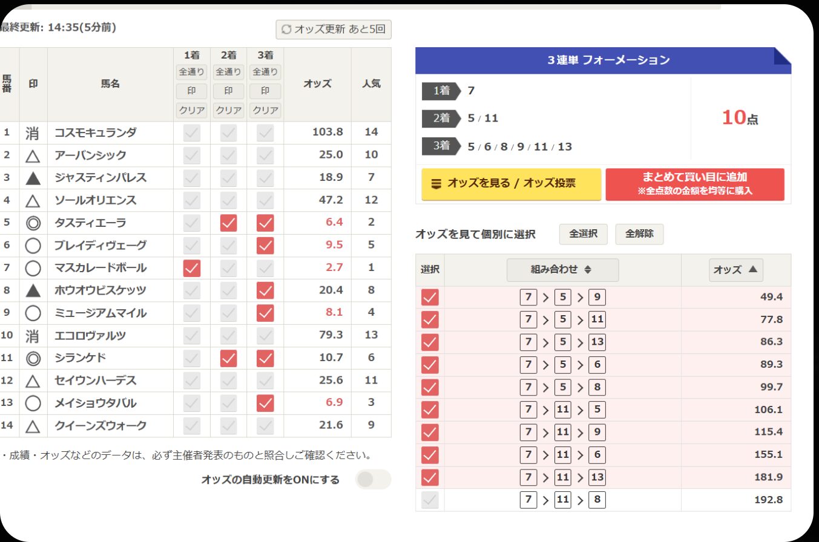Image resolution: width=819 pixels, height=542 pixels.
Task: Uncheck 1着 checkbox for マスカレードボール
Action: click(191, 268)
